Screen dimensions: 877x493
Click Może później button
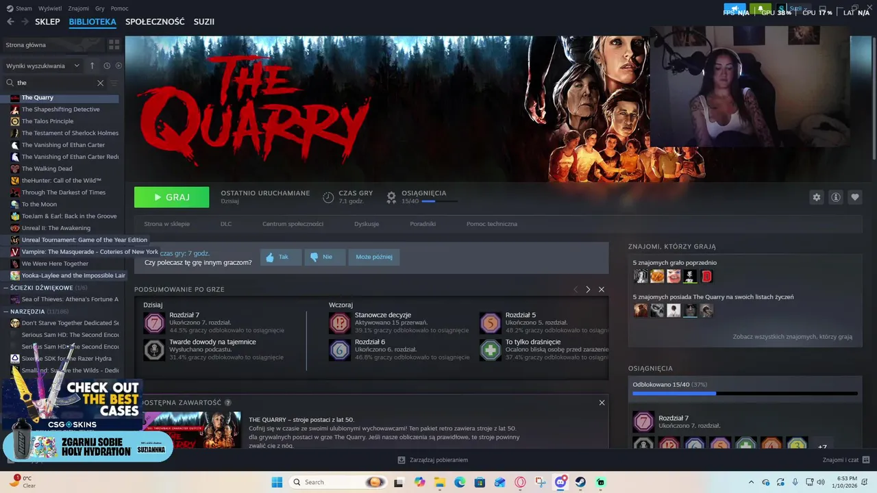point(374,257)
